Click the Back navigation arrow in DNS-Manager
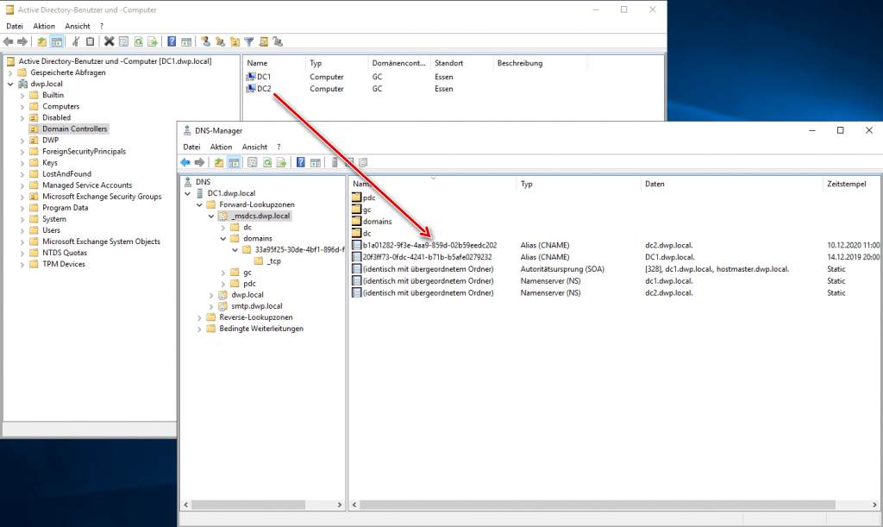Screen dimensions: 883x527 point(185,162)
